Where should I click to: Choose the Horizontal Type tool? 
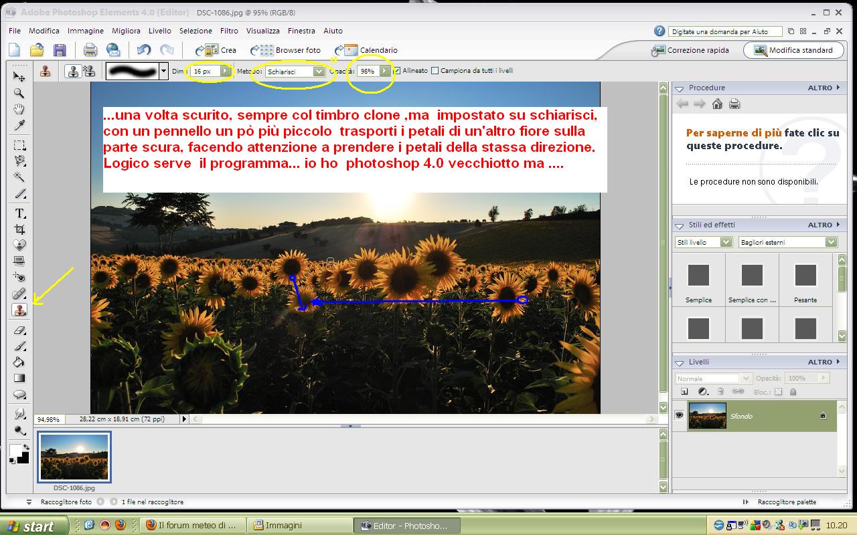tap(20, 213)
